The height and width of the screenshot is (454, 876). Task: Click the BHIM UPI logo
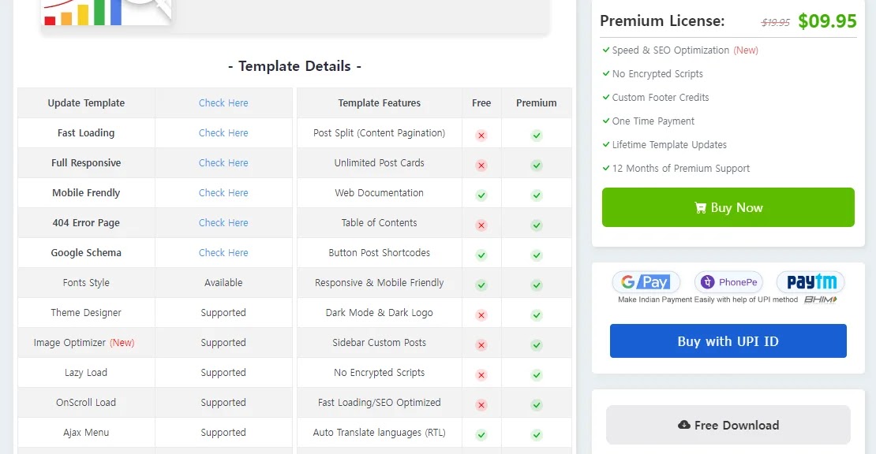(821, 300)
